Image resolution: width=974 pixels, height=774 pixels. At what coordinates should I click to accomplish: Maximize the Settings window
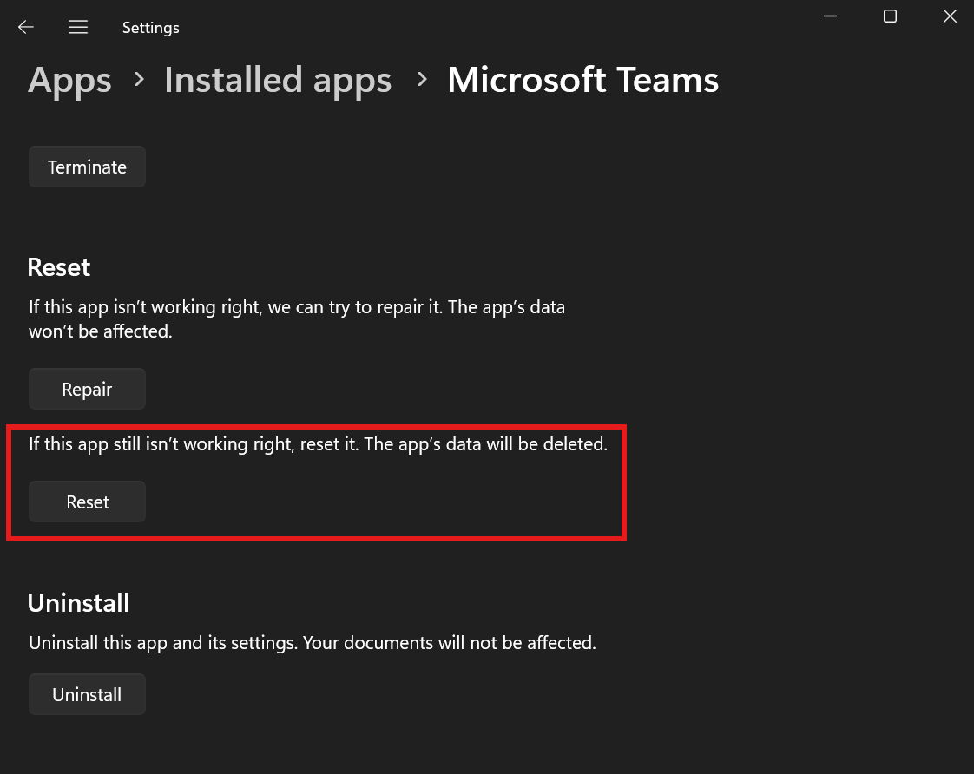coord(890,16)
